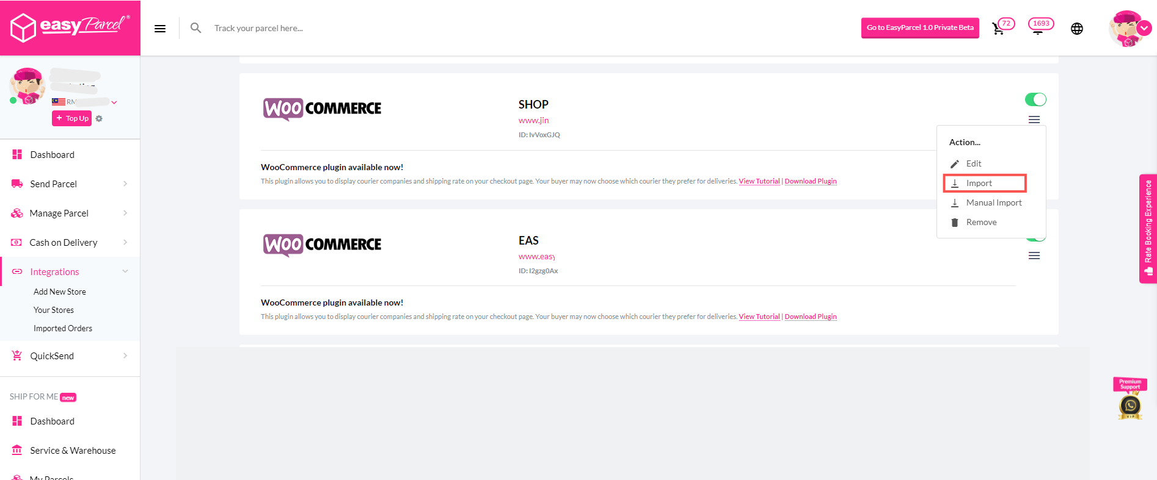Open the currency dropdown arrow by RM

(x=114, y=102)
